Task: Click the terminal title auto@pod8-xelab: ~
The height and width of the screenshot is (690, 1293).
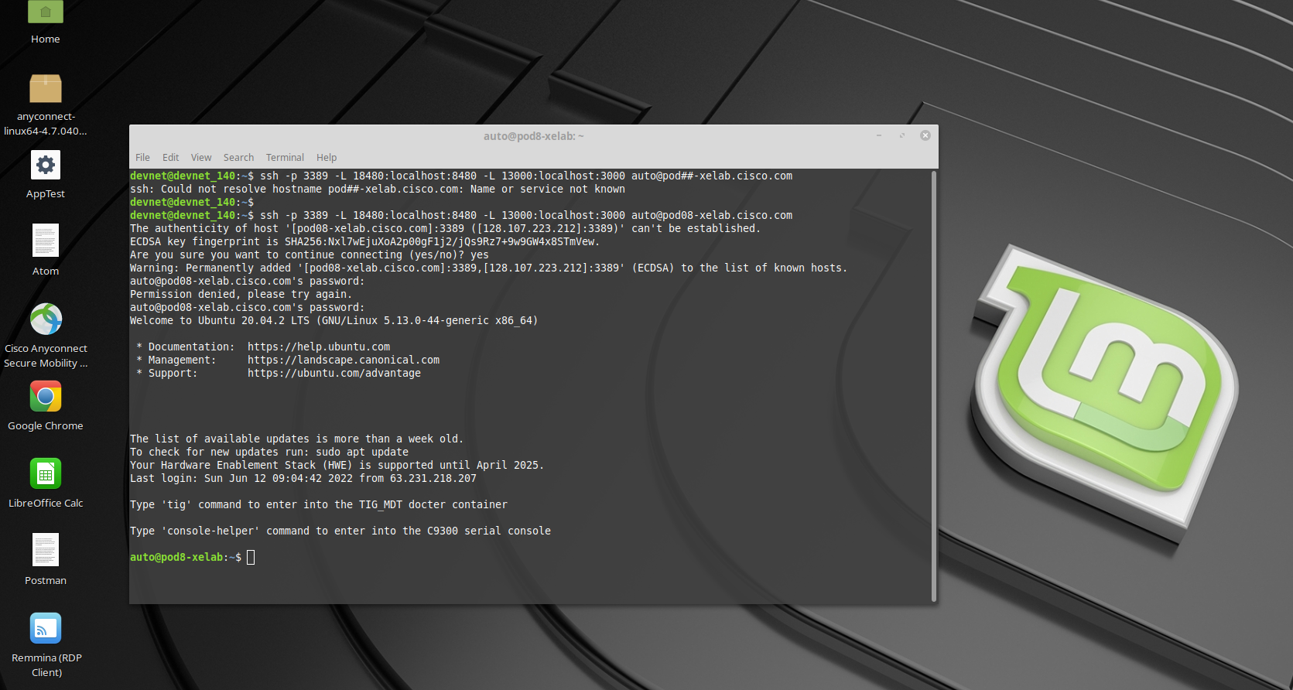Action: click(534, 136)
